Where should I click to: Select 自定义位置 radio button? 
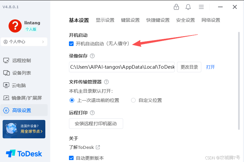click(133, 100)
